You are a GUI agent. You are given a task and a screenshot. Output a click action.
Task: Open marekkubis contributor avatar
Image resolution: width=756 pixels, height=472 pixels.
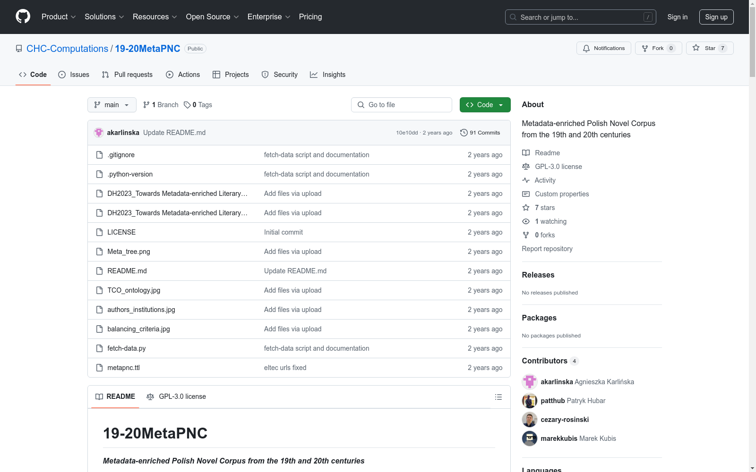tap(530, 438)
